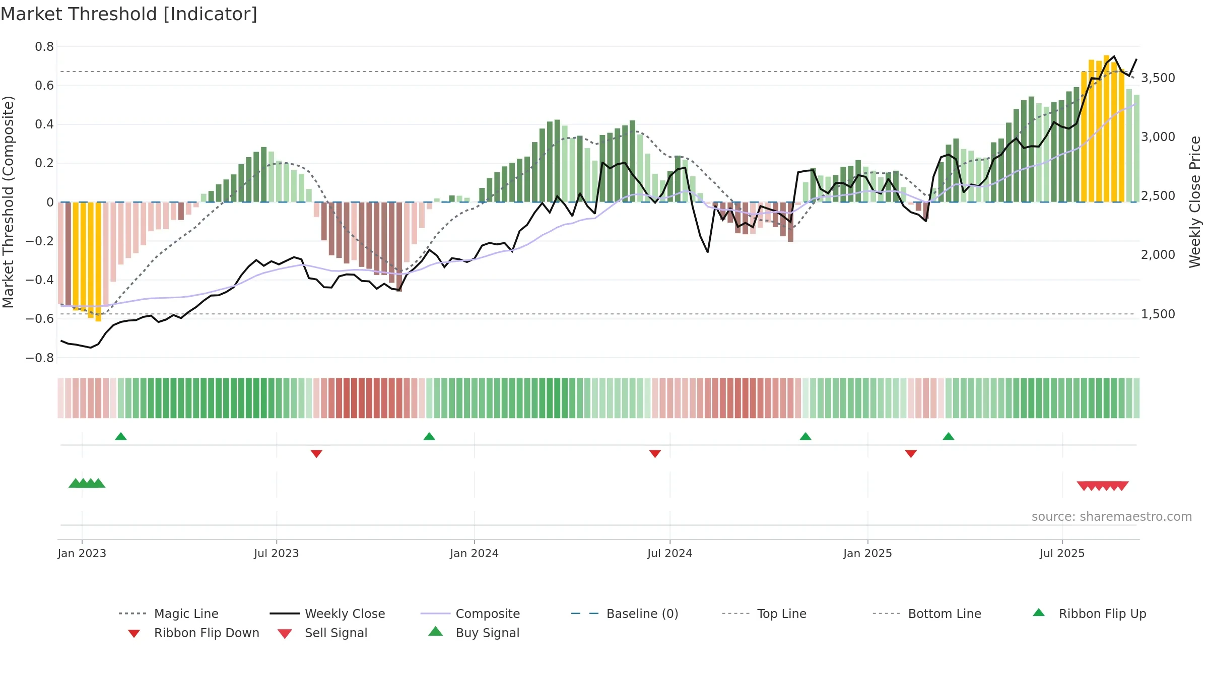
Task: Click the first ribbon flip up marker of 2023
Action: coord(121,436)
